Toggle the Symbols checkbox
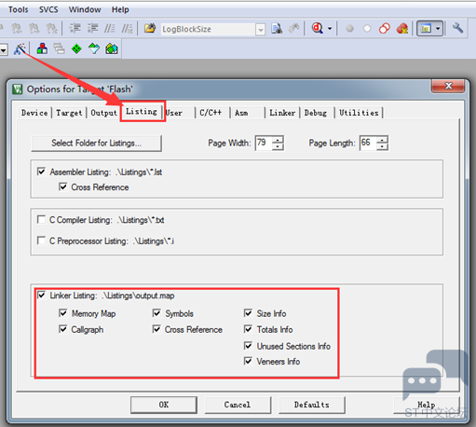The width and height of the screenshot is (476, 427). pyautogui.click(x=156, y=313)
